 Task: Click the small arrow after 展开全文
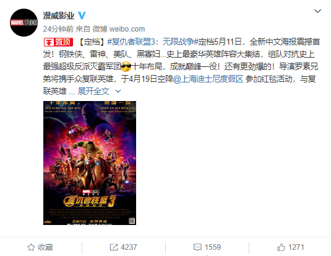(118, 91)
